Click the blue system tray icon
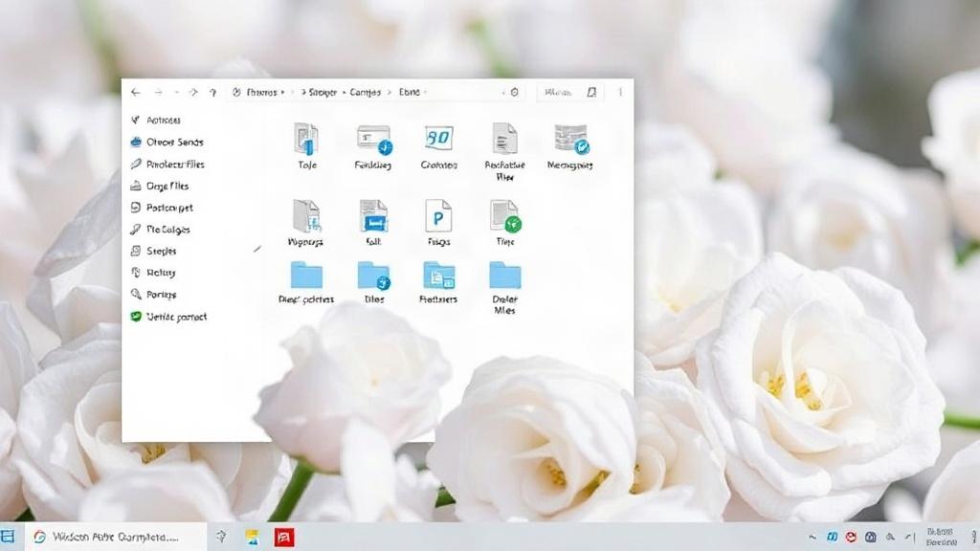980x551 pixels. [x=832, y=538]
